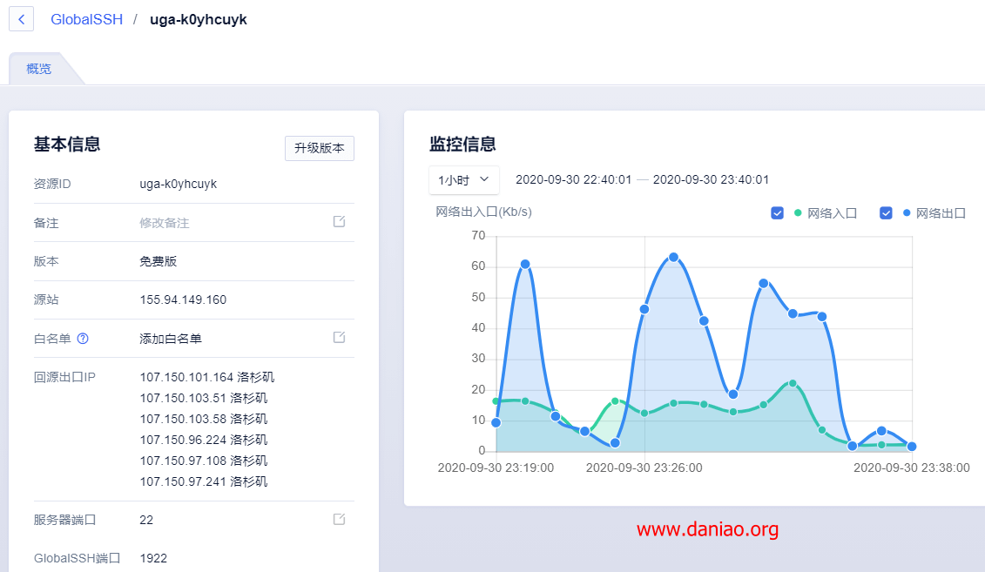Select IP 107.150.96.224 洛杉矶

pyautogui.click(x=204, y=440)
